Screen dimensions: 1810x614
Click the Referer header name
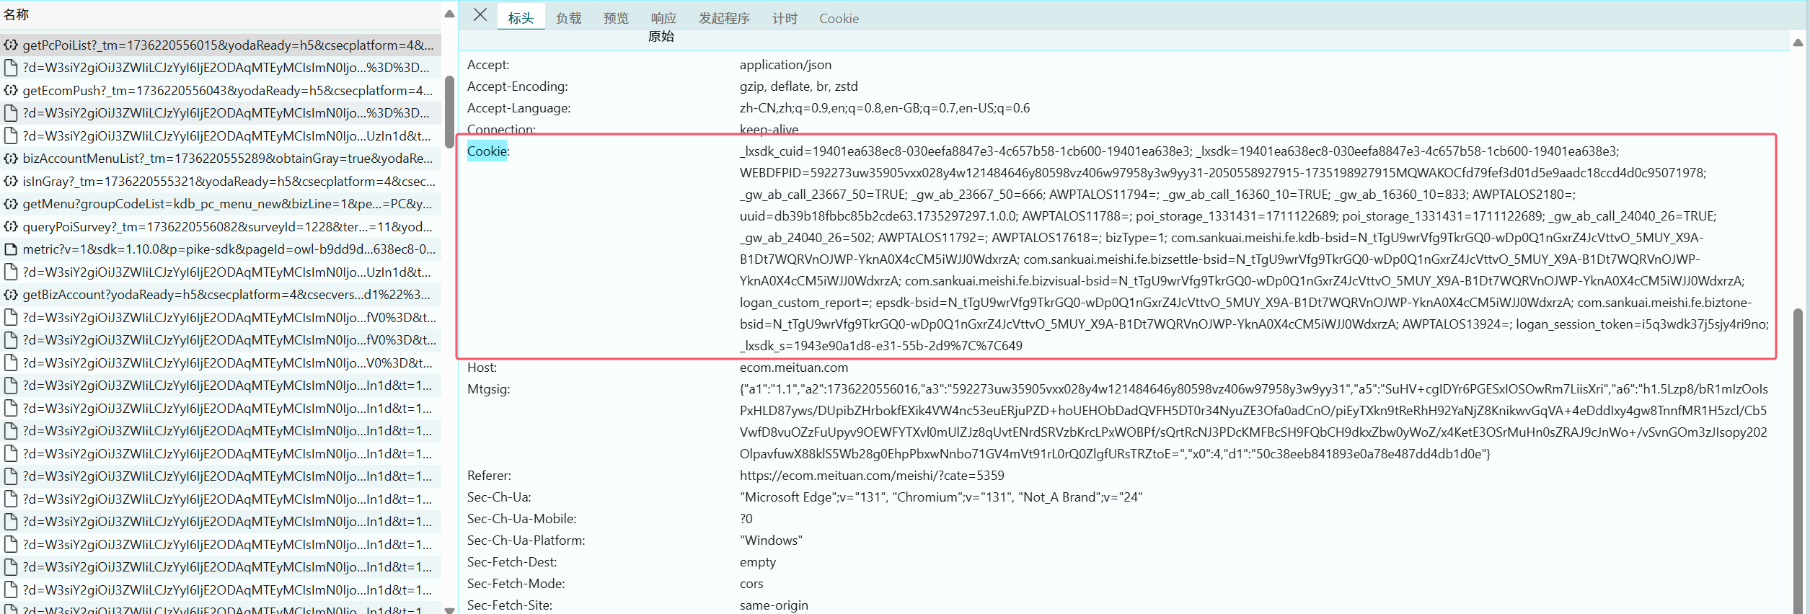(x=489, y=476)
